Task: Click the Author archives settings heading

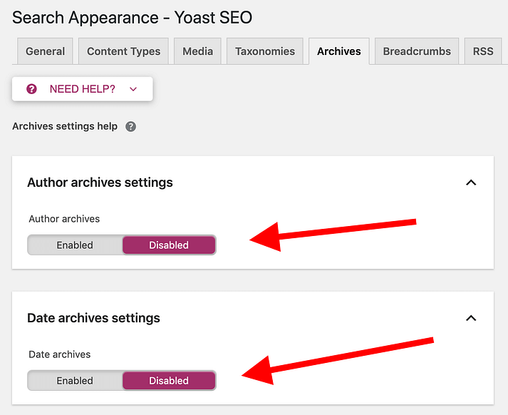Action: point(100,183)
